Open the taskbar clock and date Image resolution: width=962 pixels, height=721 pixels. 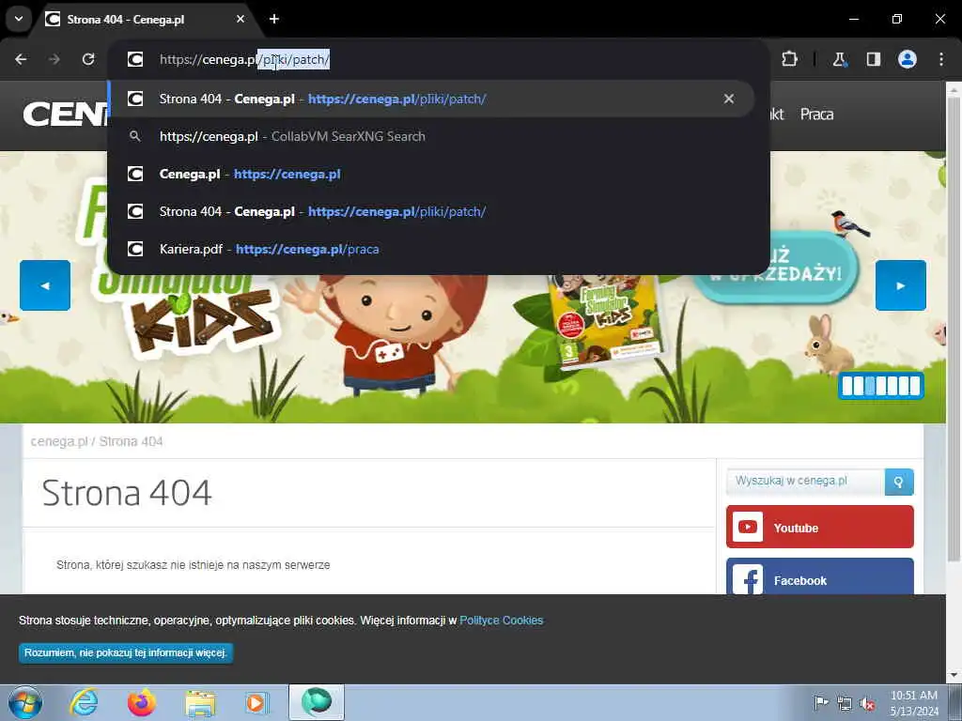[914, 703]
